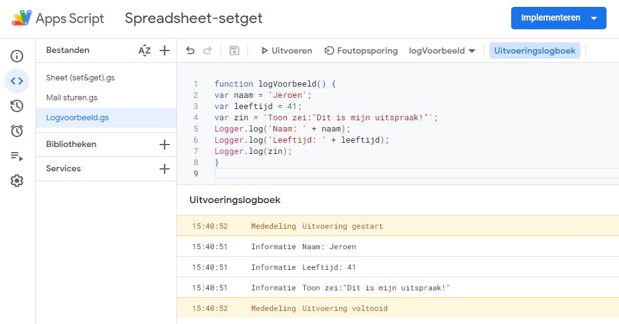Open the Mail sturen.gs file
The image size is (619, 324).
pos(72,98)
